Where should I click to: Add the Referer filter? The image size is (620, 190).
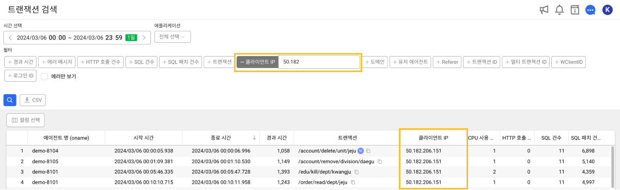click(x=447, y=62)
